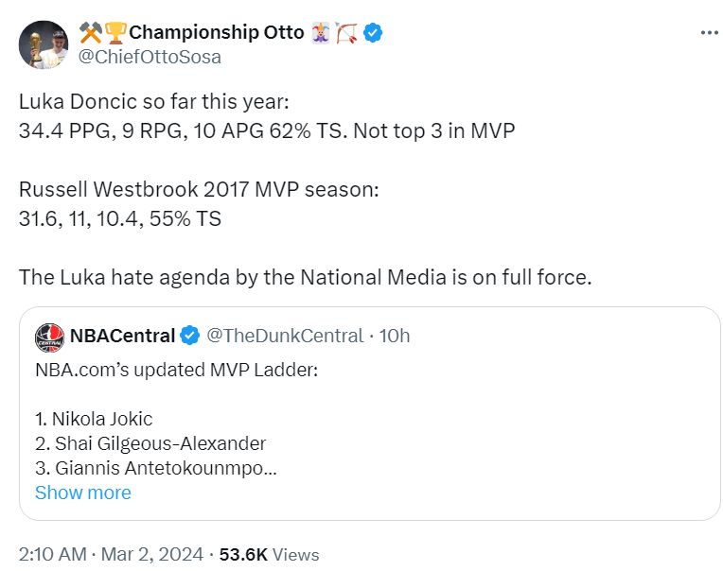The image size is (723, 571).
Task: Expand quoted tweet with Show more
Action: [x=82, y=493]
